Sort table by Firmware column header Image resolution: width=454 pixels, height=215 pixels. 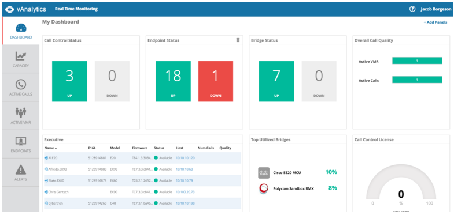coord(139,148)
